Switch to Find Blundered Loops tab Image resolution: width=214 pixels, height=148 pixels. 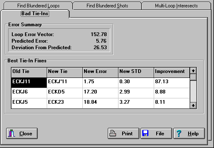[x=38, y=6]
